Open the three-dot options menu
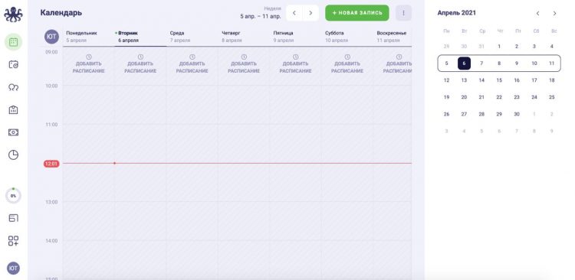 (403, 13)
